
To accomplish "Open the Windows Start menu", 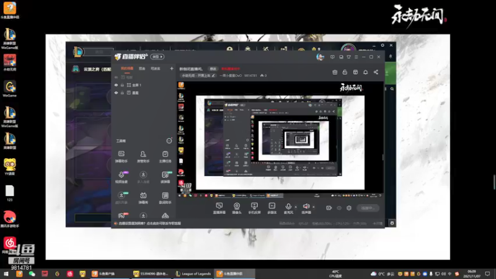I will click(6, 273).
